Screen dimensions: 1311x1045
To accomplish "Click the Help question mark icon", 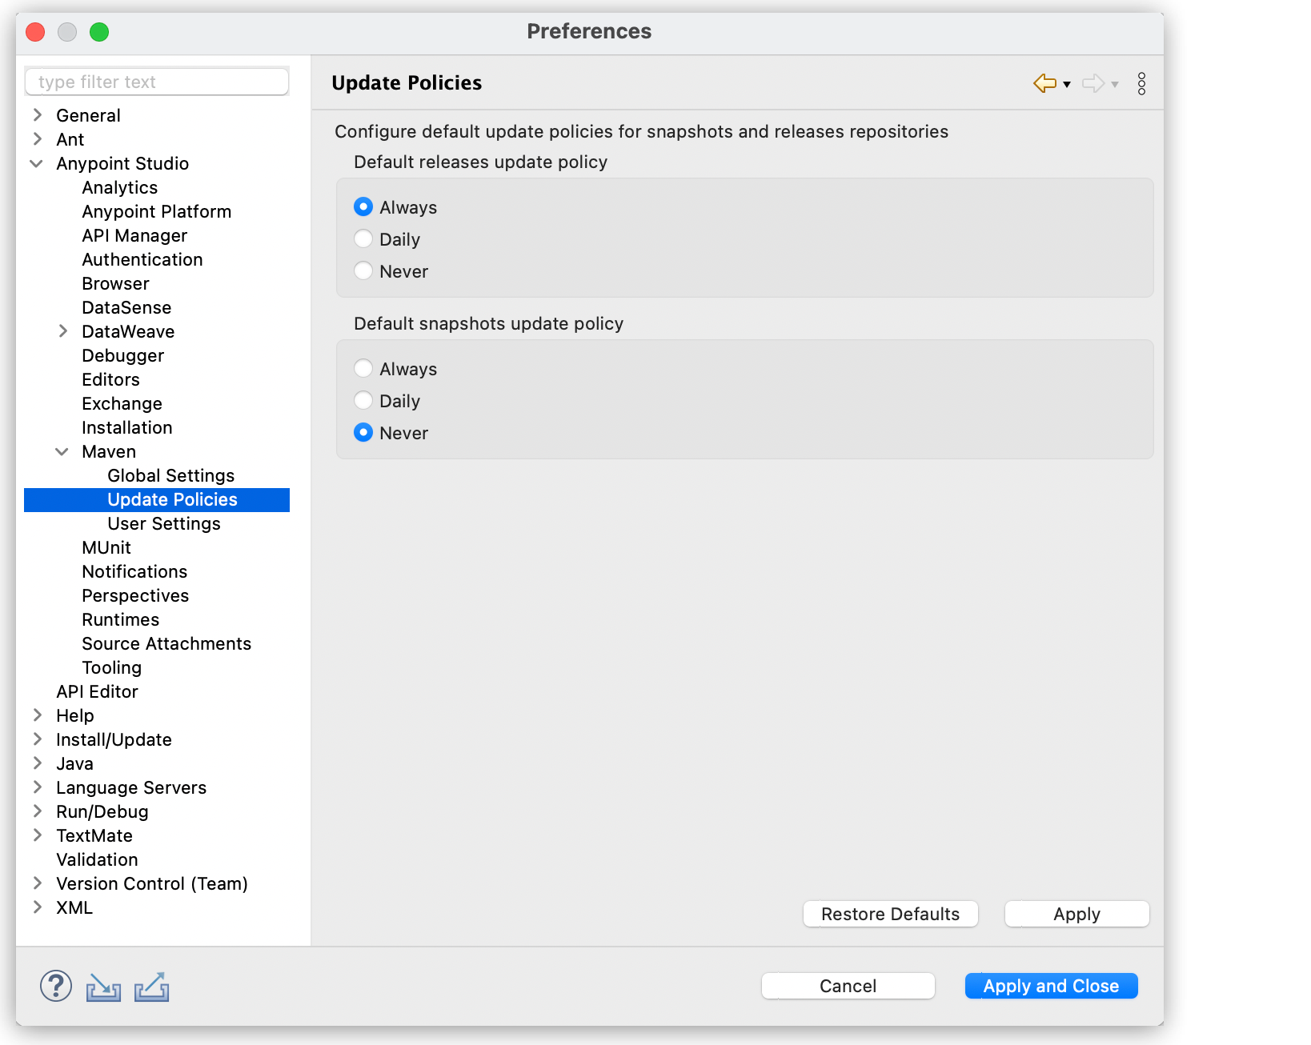I will pos(54,986).
